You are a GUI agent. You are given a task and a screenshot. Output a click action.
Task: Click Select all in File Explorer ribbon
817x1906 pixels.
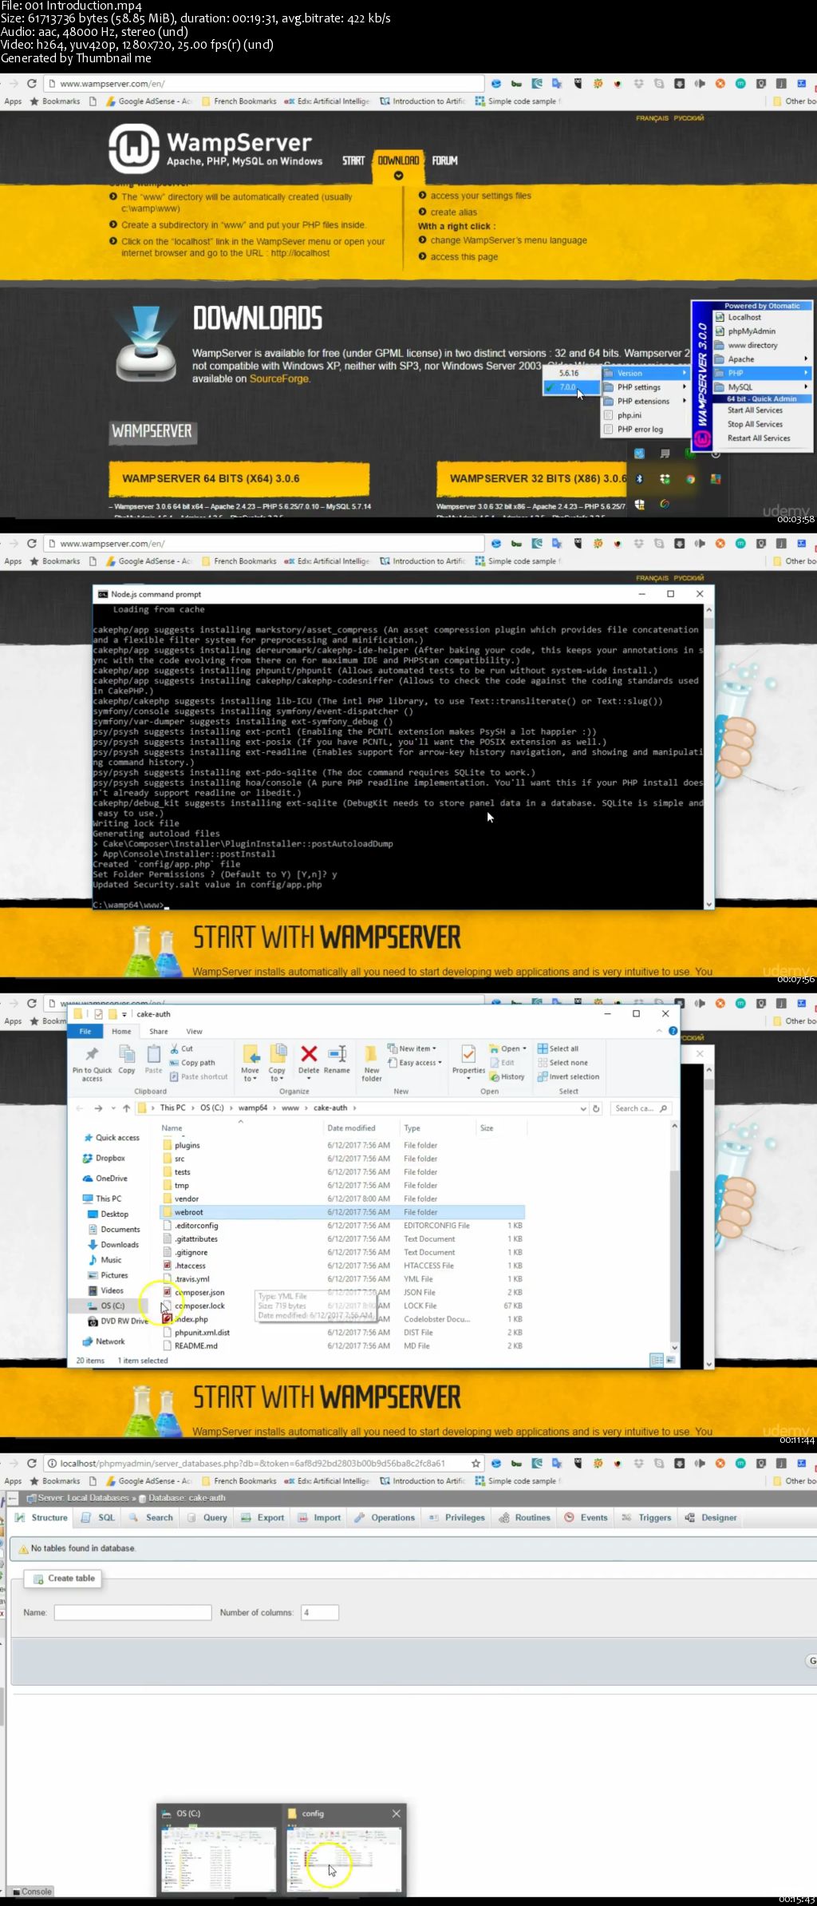pyautogui.click(x=558, y=1048)
